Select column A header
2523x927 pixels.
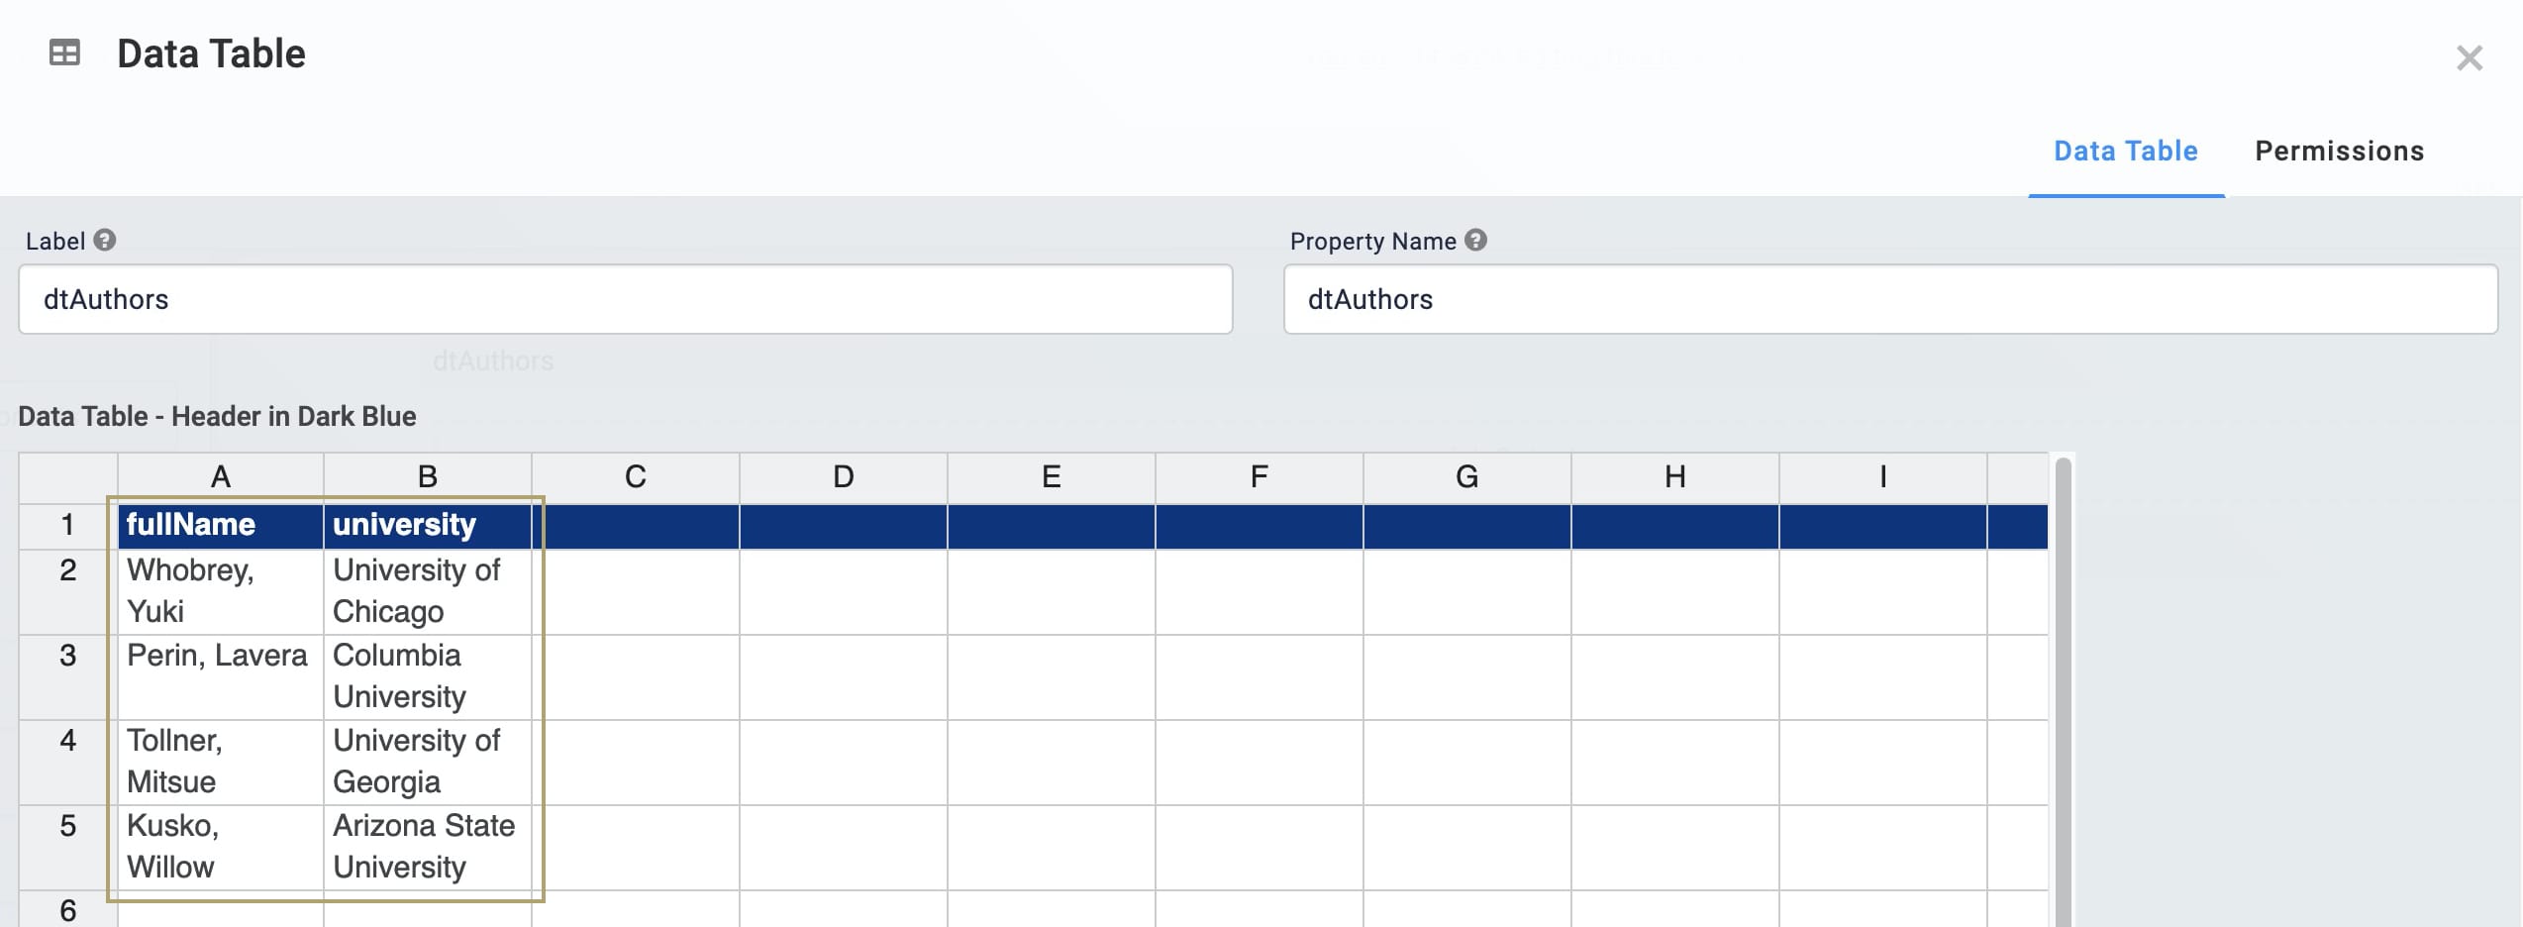point(221,478)
